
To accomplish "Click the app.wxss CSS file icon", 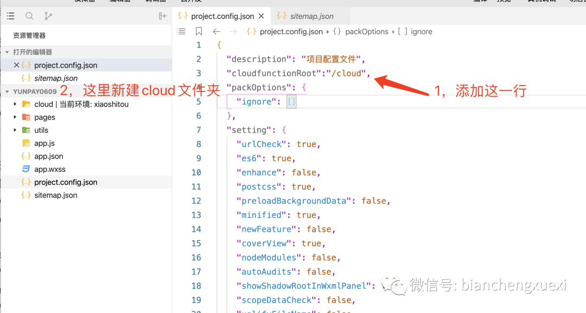I will coord(26,169).
